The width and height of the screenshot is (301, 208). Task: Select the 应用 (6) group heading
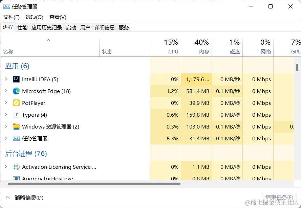pyautogui.click(x=17, y=66)
